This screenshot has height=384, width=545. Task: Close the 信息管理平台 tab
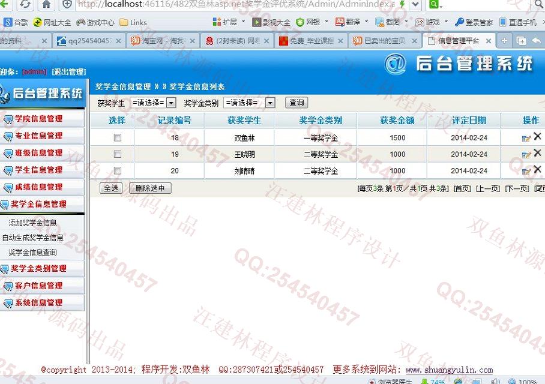489,41
